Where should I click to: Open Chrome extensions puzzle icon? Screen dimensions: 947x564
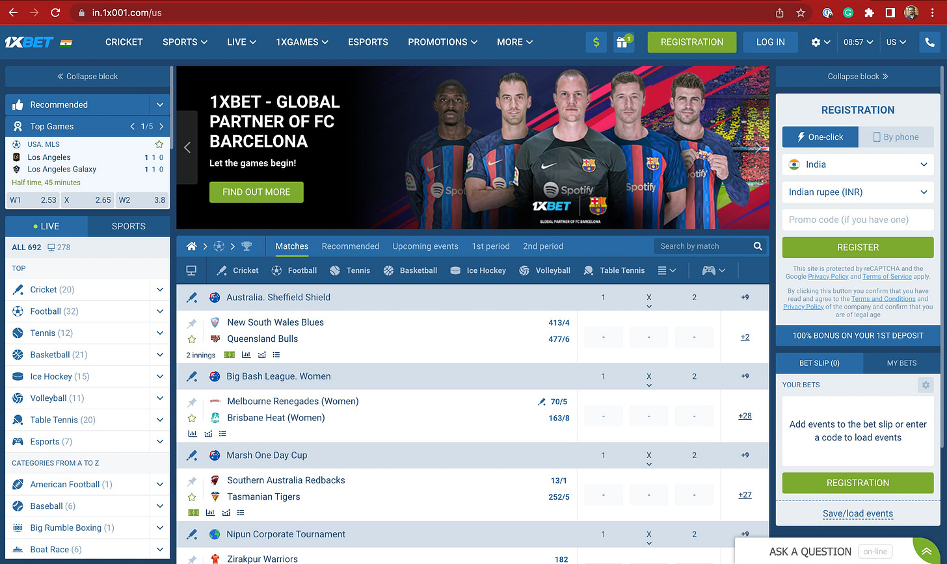[x=869, y=12]
